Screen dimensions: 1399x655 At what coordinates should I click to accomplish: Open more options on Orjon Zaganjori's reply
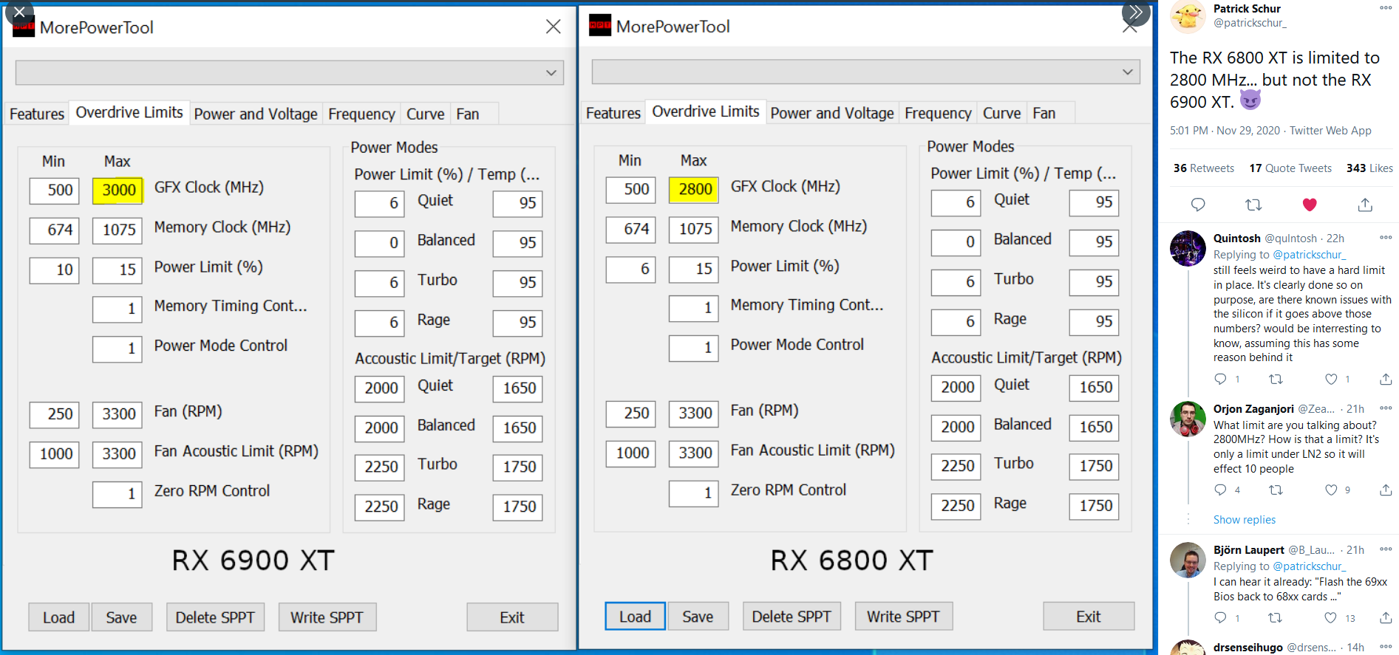coord(1386,408)
